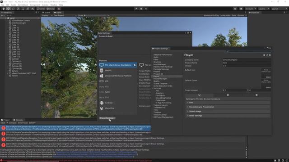Start Play mode with the Play button
289x162 pixels.
point(136,9)
